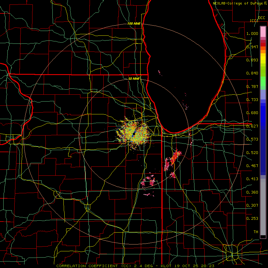Click the 0.253 scale value

252,219
